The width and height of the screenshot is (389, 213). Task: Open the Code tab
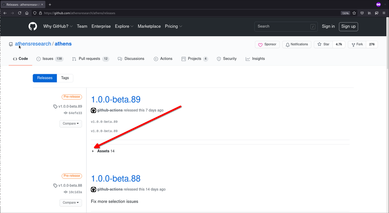[20, 59]
